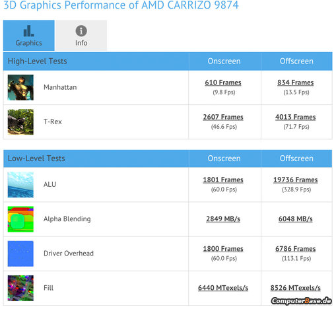336x309 pixels.
Task: Open the 834 Frames Manhattan offscreen result
Action: point(296,83)
